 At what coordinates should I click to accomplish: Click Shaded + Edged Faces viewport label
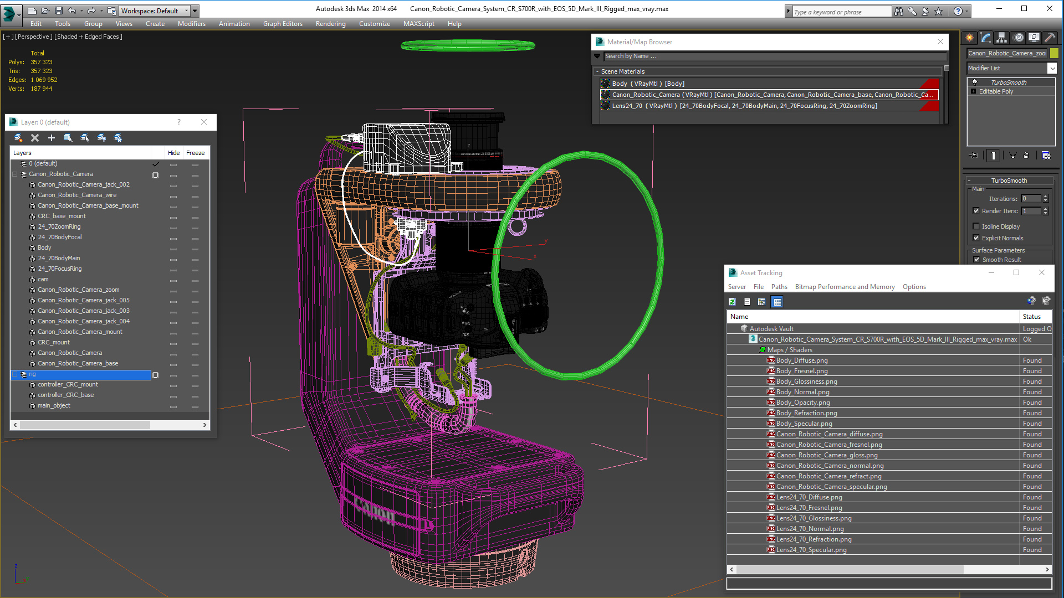click(x=89, y=37)
